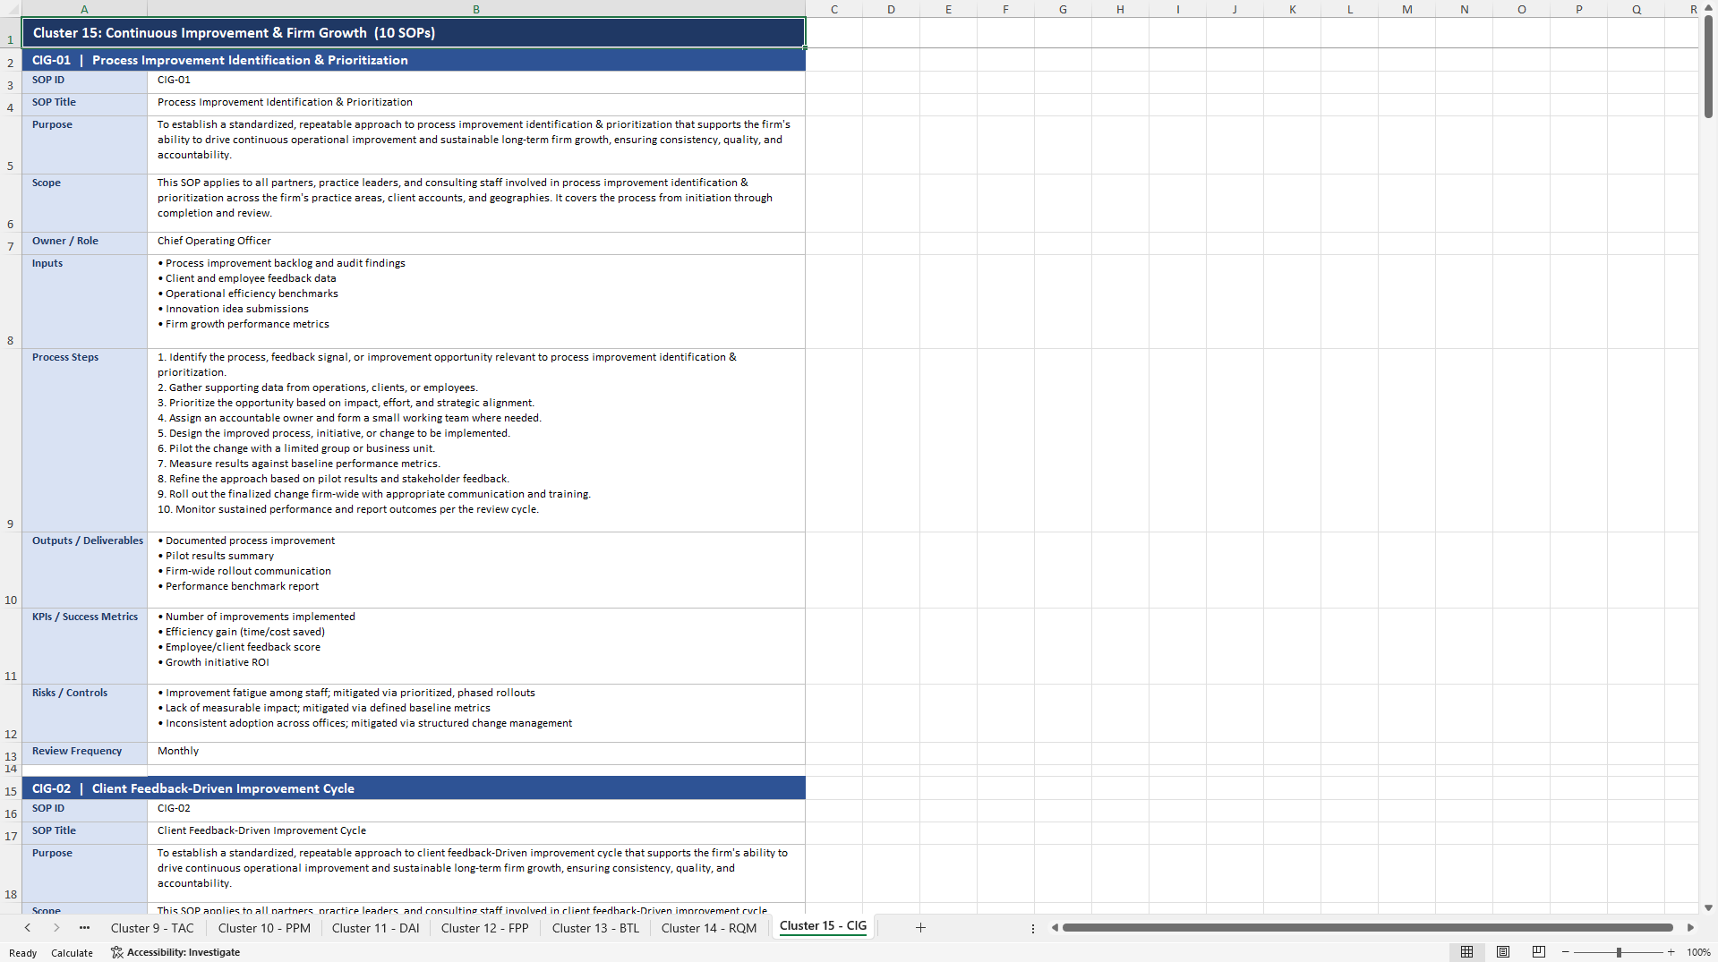Select the Cluster 15 title cell
The height and width of the screenshot is (962, 1718).
(414, 33)
